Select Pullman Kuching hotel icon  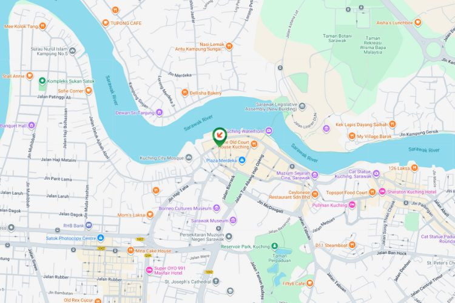click(x=352, y=205)
